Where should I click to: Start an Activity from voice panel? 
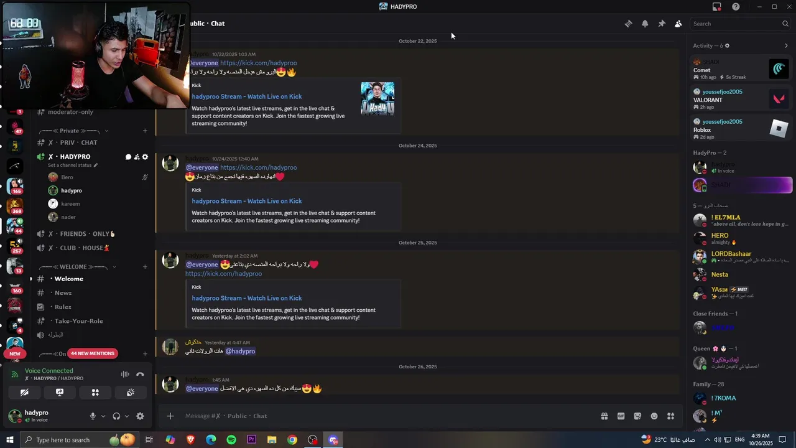pos(95,393)
